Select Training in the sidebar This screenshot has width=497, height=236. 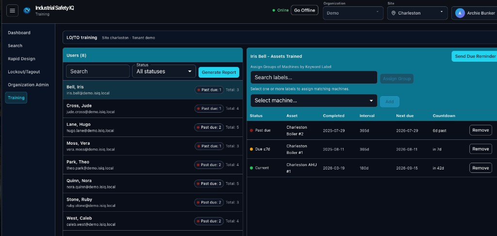(16, 98)
